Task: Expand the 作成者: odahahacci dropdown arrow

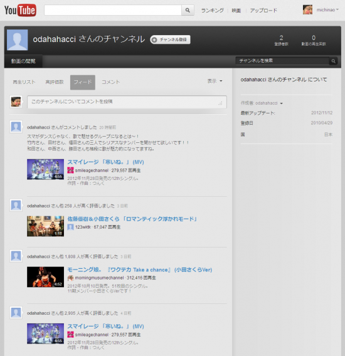Action: tap(282, 103)
